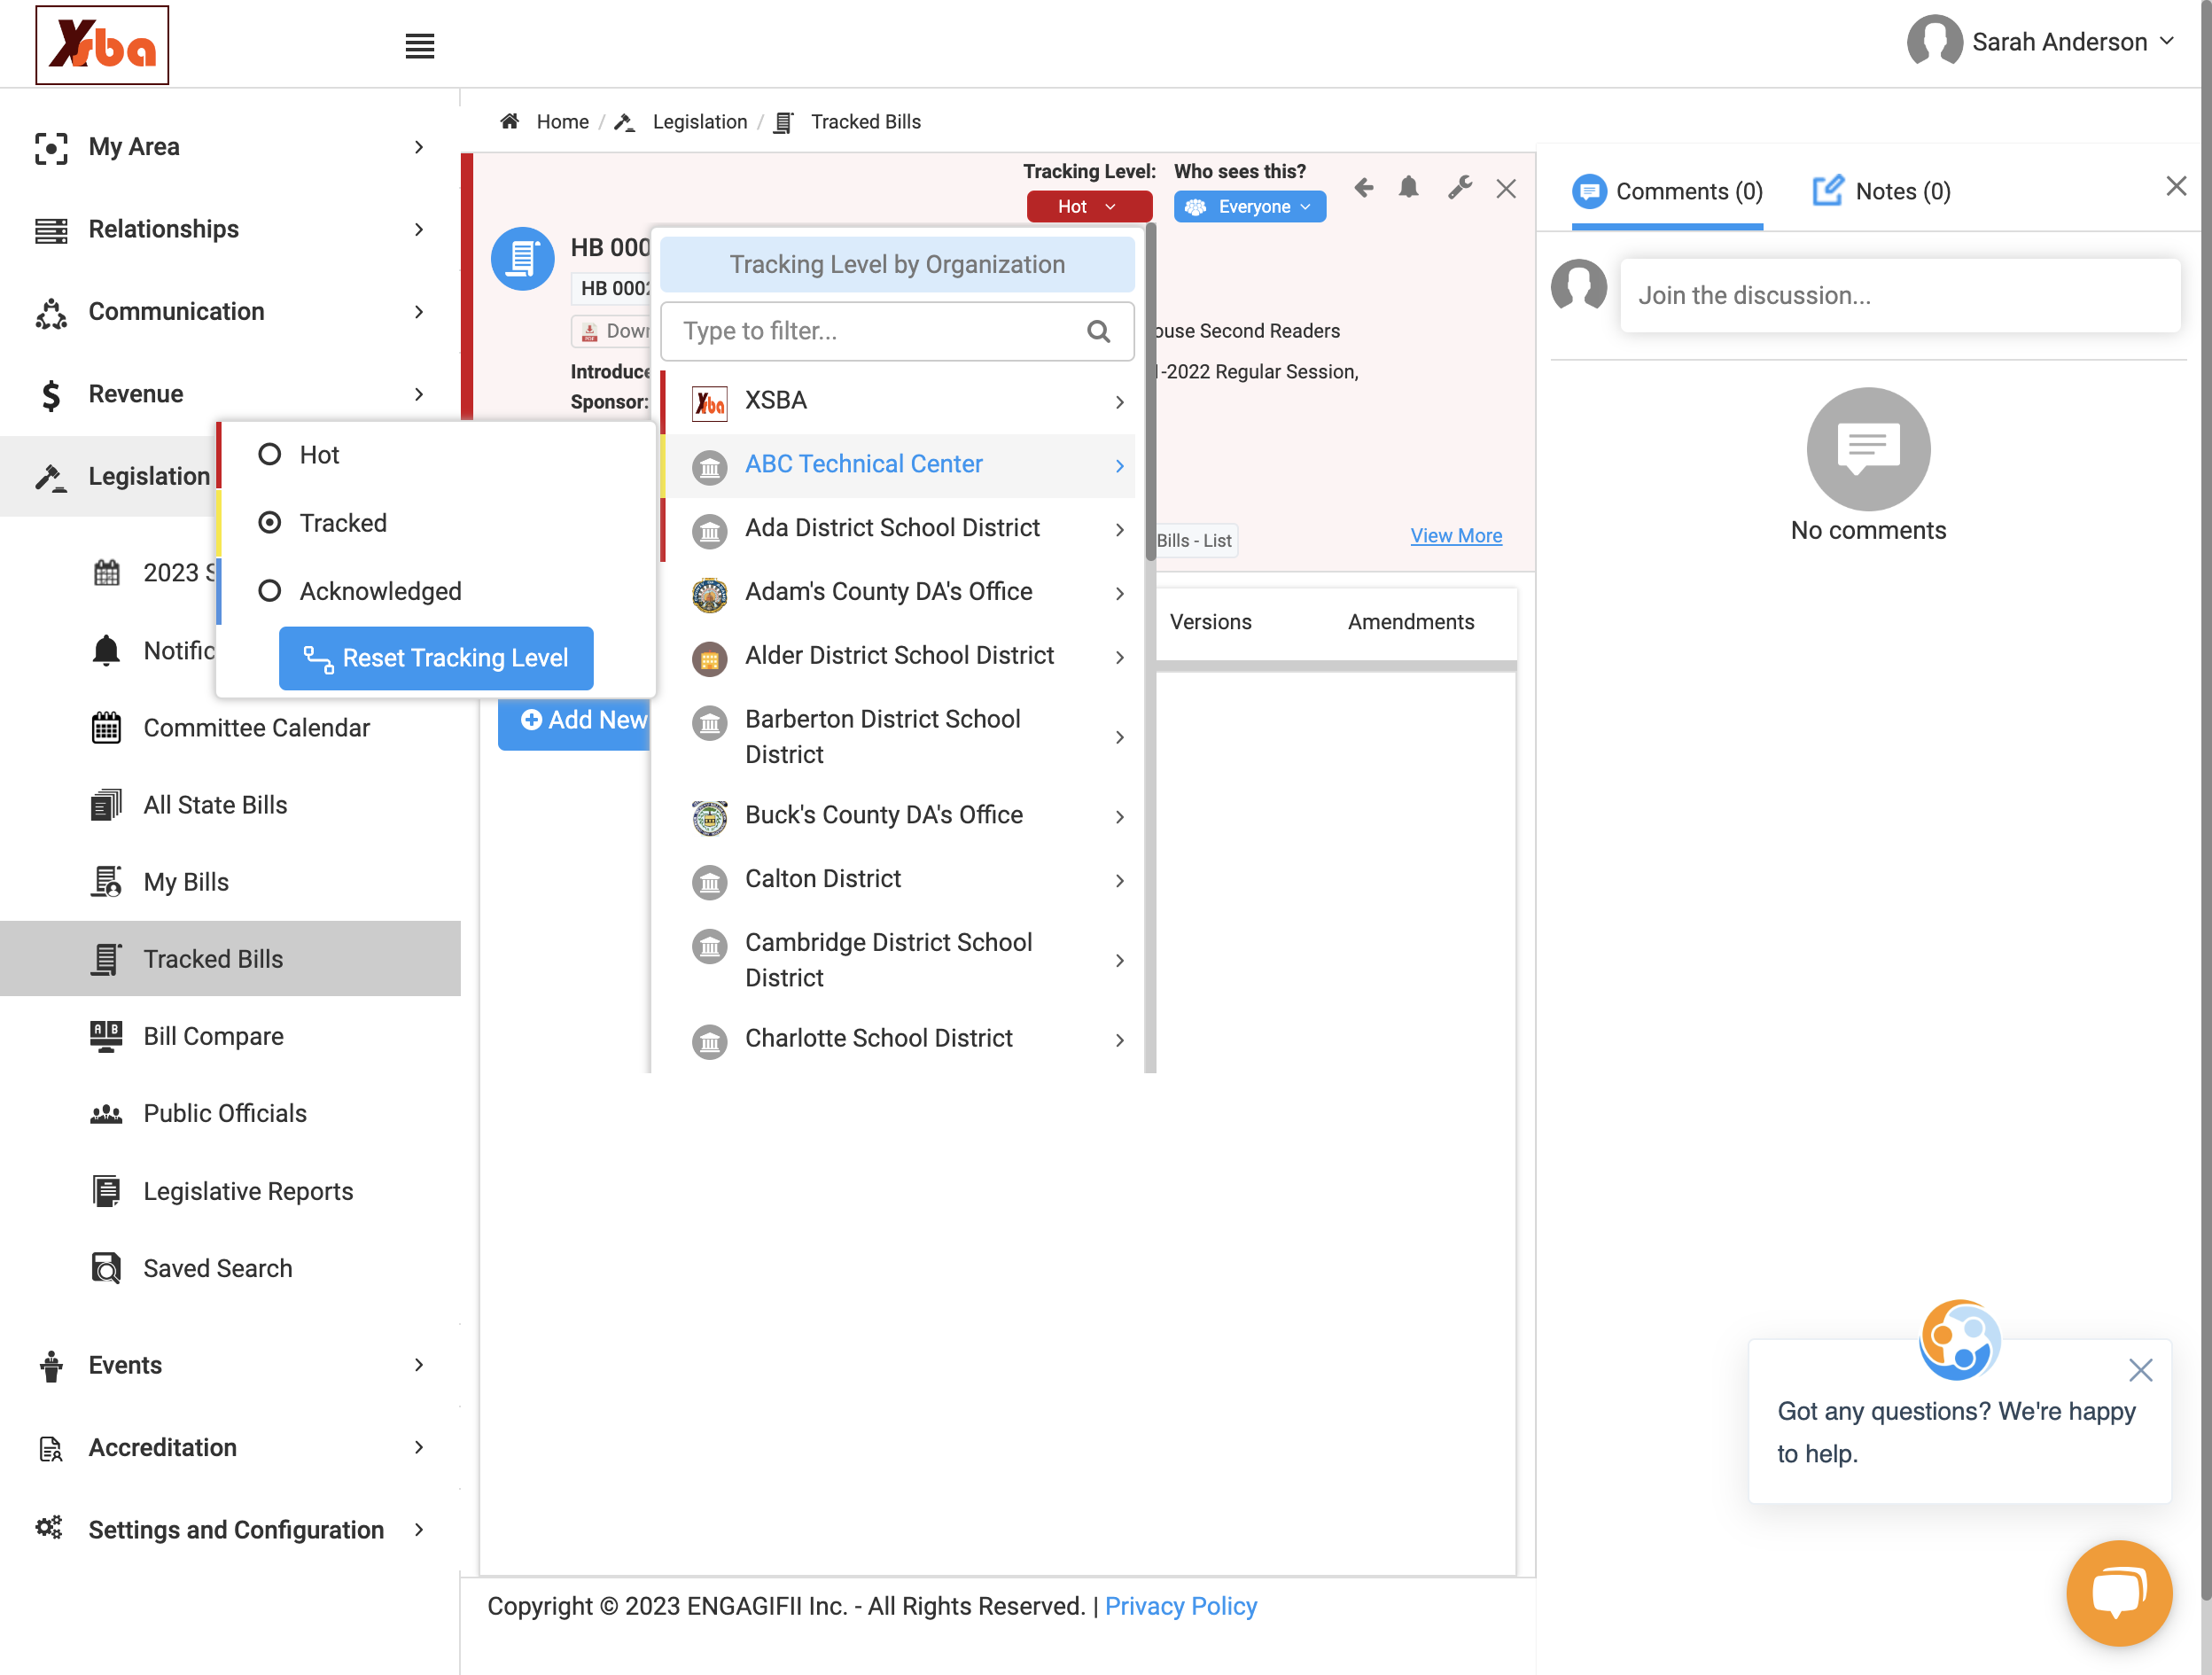Click the Notes edit icon

pyautogui.click(x=1827, y=190)
